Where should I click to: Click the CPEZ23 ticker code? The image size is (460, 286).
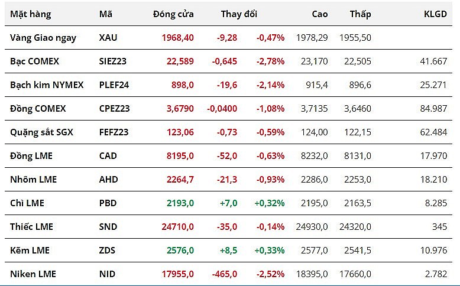point(114,109)
